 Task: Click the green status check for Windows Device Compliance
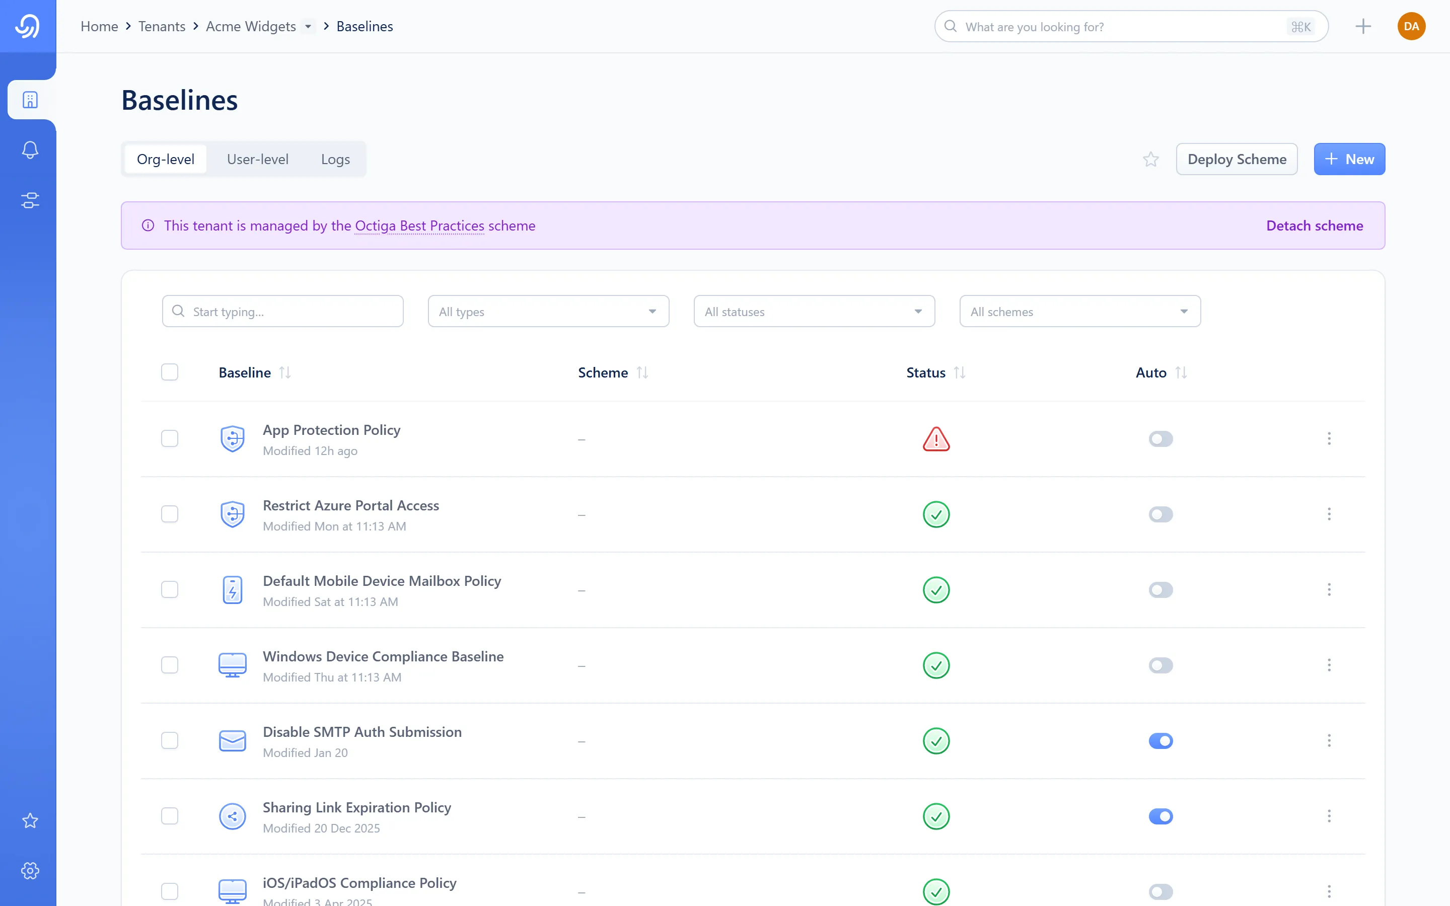click(936, 665)
